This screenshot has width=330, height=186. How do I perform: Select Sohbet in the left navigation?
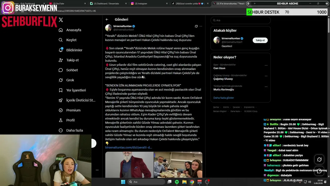[x=72, y=70]
